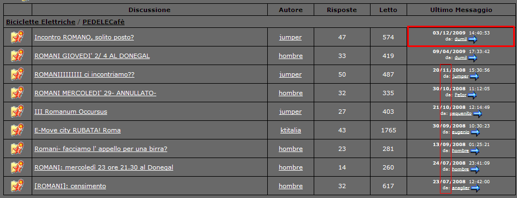Go to last post arrow dated 09/04/2009

[473, 58]
